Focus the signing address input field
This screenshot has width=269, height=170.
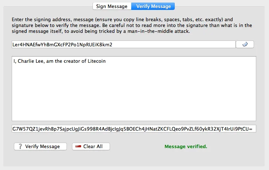(x=124, y=45)
